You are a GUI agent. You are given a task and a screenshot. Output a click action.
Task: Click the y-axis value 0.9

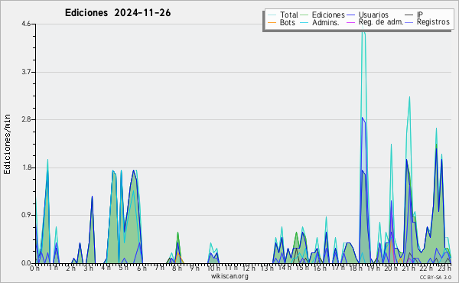26,215
